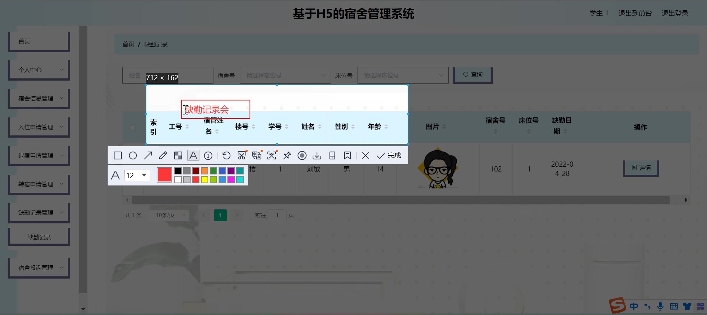Open the font size 12 dropdown
This screenshot has height=315, width=707.
137,175
